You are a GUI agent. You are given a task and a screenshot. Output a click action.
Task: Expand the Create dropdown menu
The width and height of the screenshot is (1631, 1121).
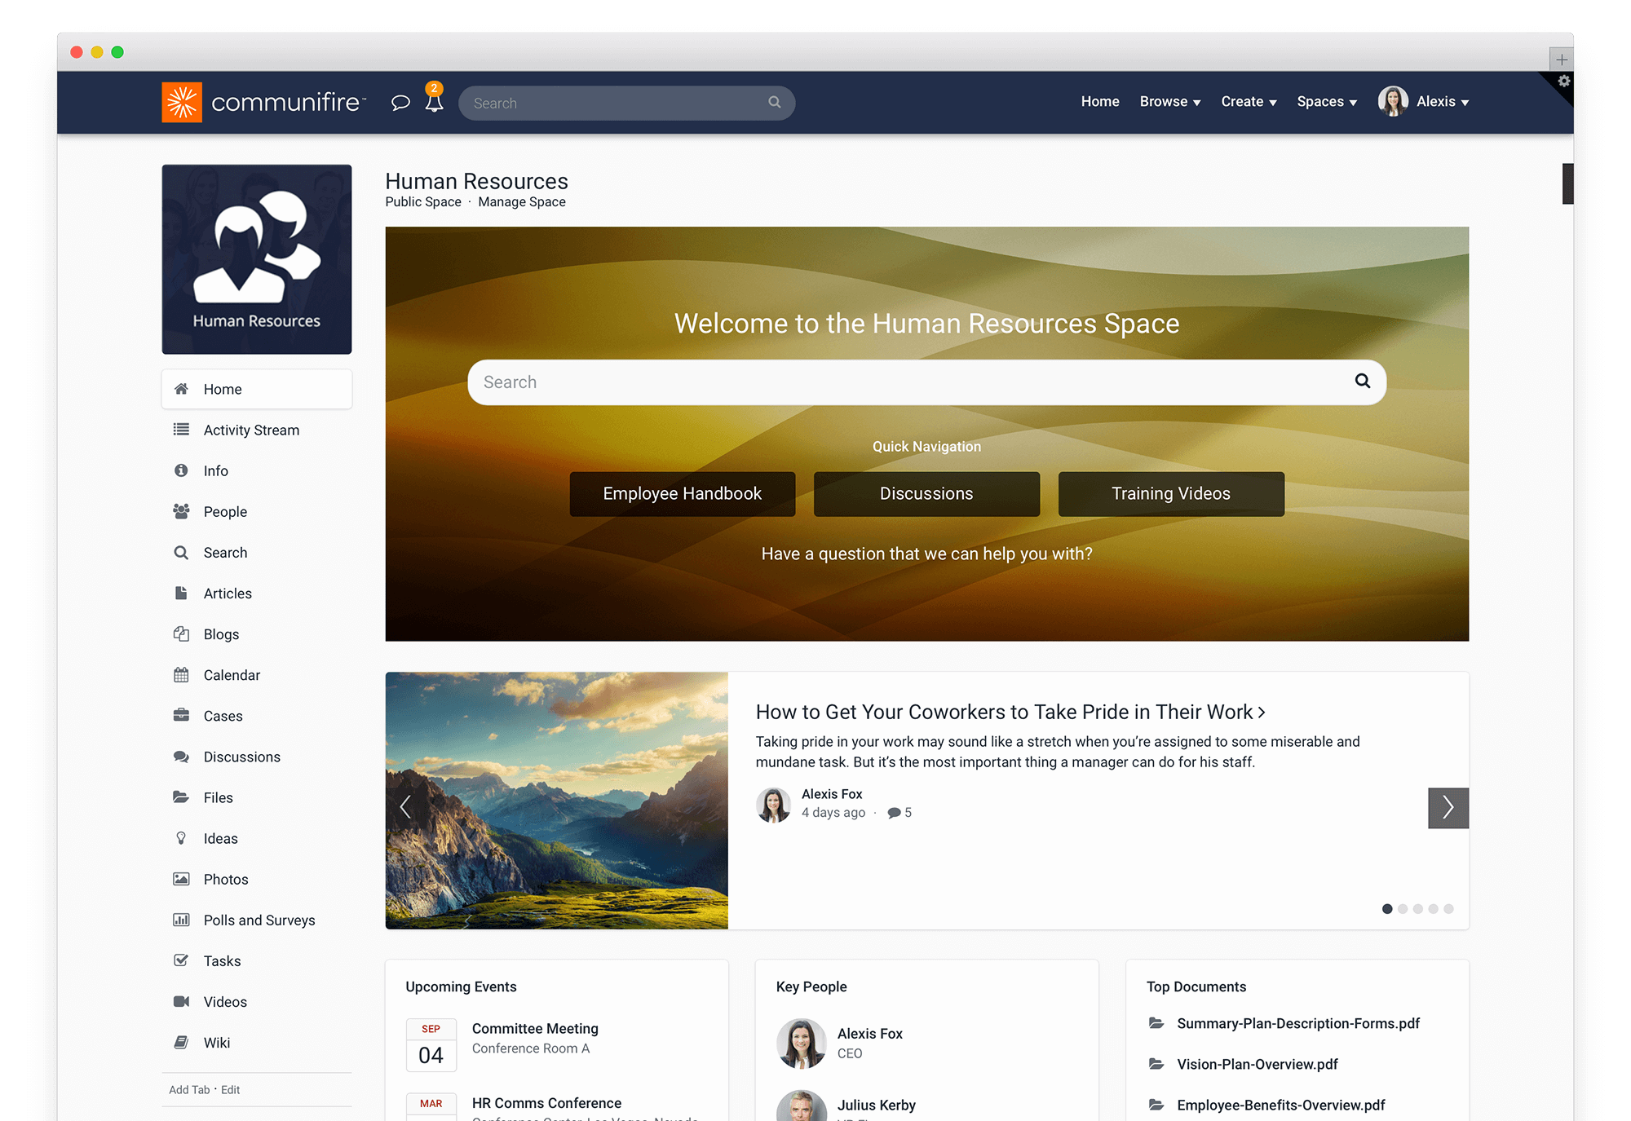(x=1248, y=102)
